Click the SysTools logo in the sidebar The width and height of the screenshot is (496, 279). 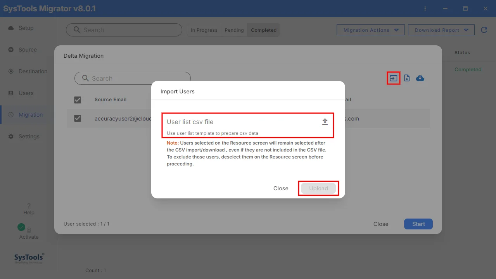tap(29, 258)
